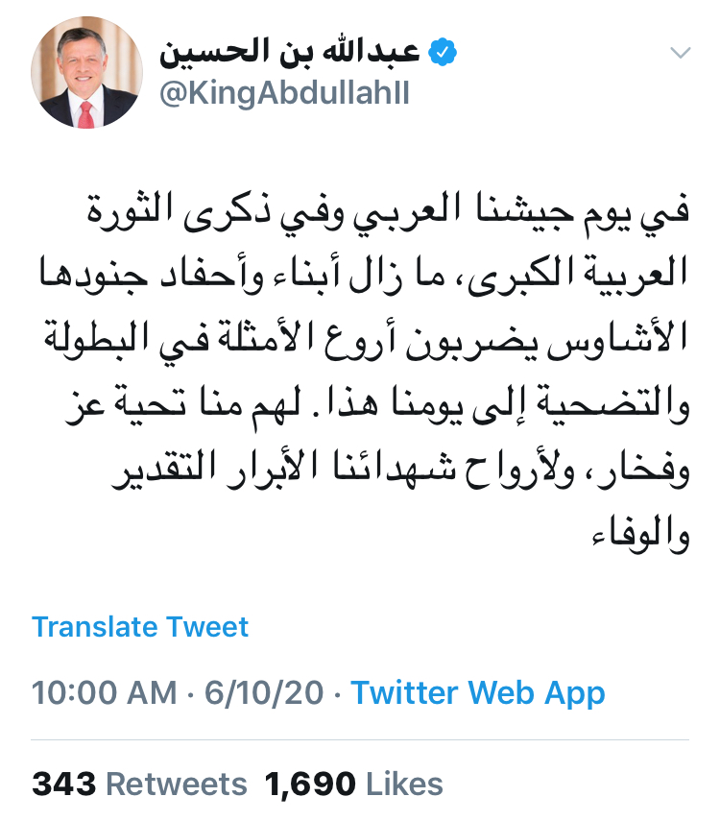720x821 pixels.
Task: Click the 343 retweet count number
Action: coord(64,784)
